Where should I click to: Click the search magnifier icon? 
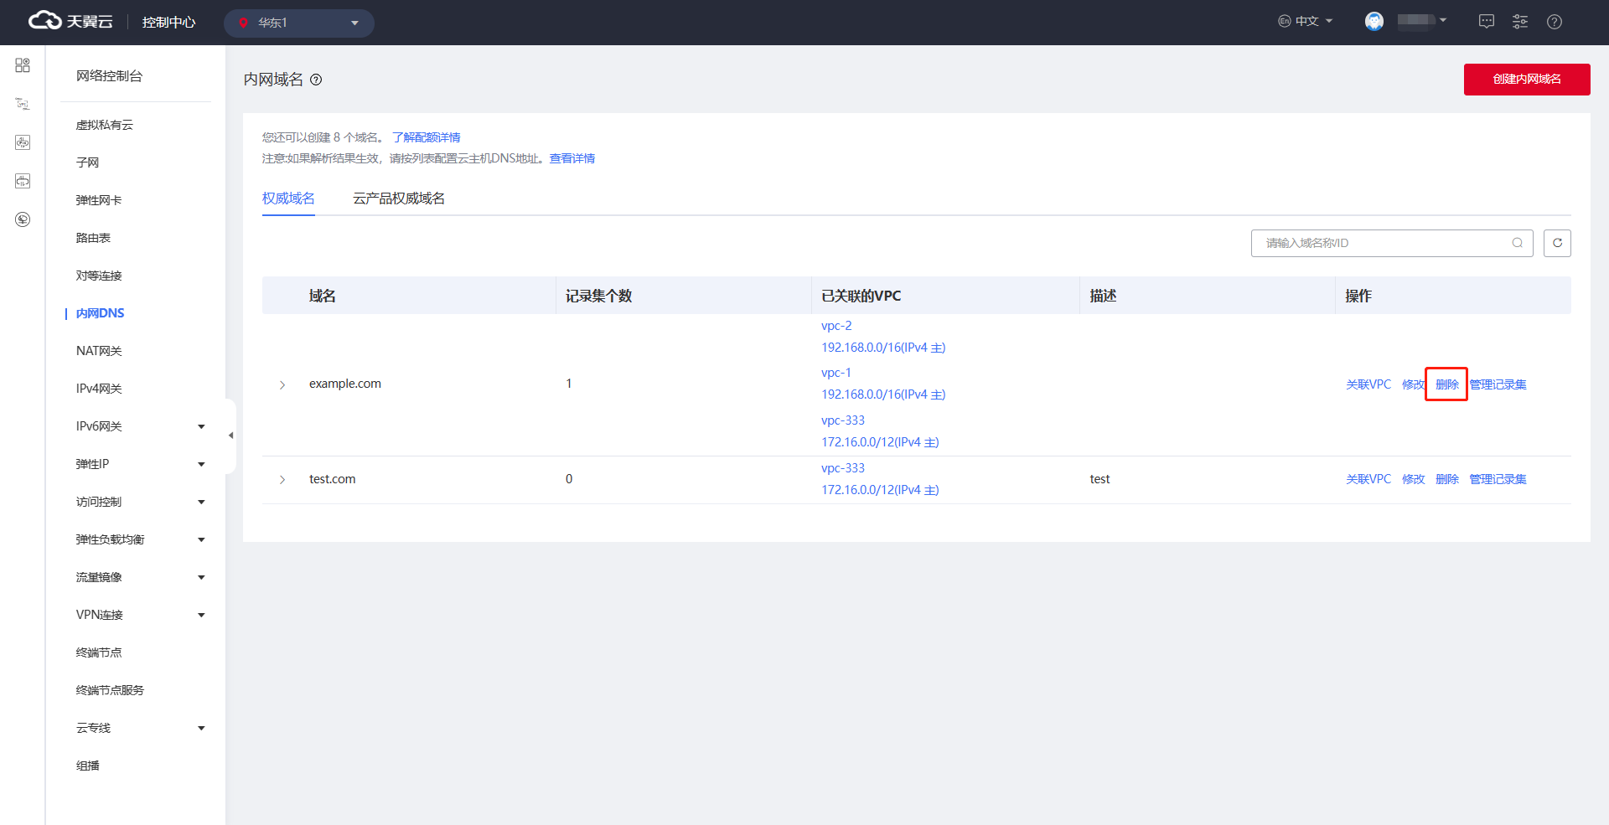pos(1517,243)
